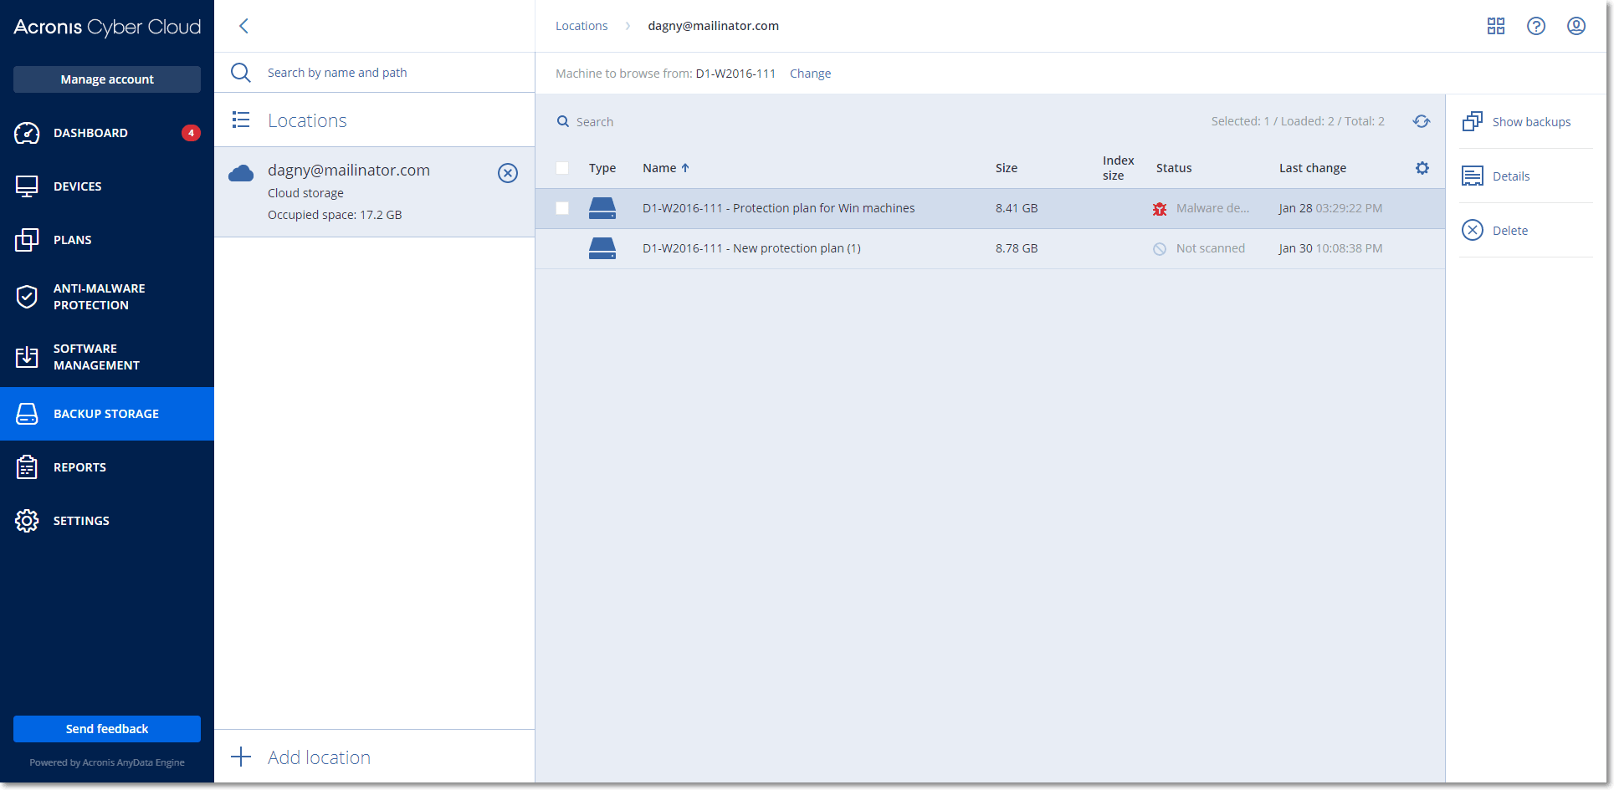1614x790 pixels.
Task: Open column settings gear icon
Action: pyautogui.click(x=1422, y=168)
